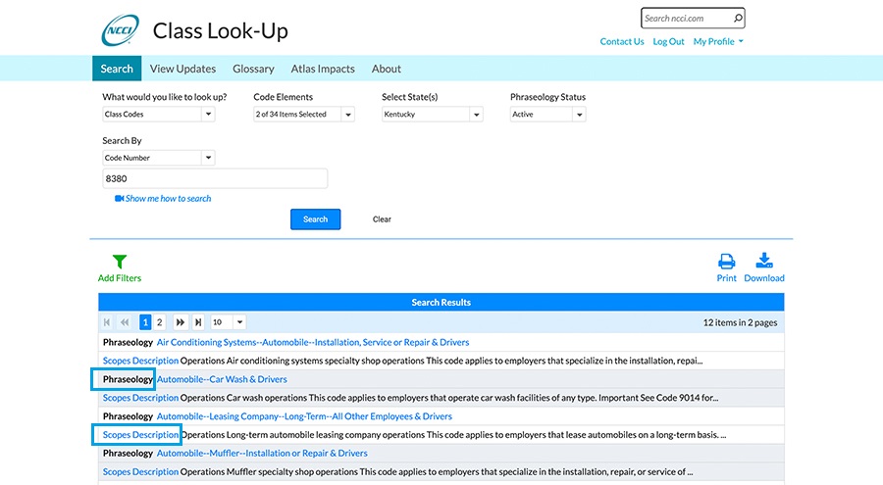Click the Search Results header bar
The image size is (883, 485).
coord(441,302)
